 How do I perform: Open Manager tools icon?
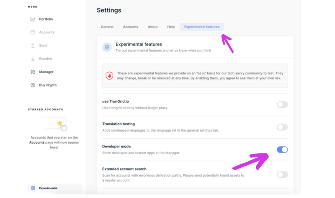point(33,72)
